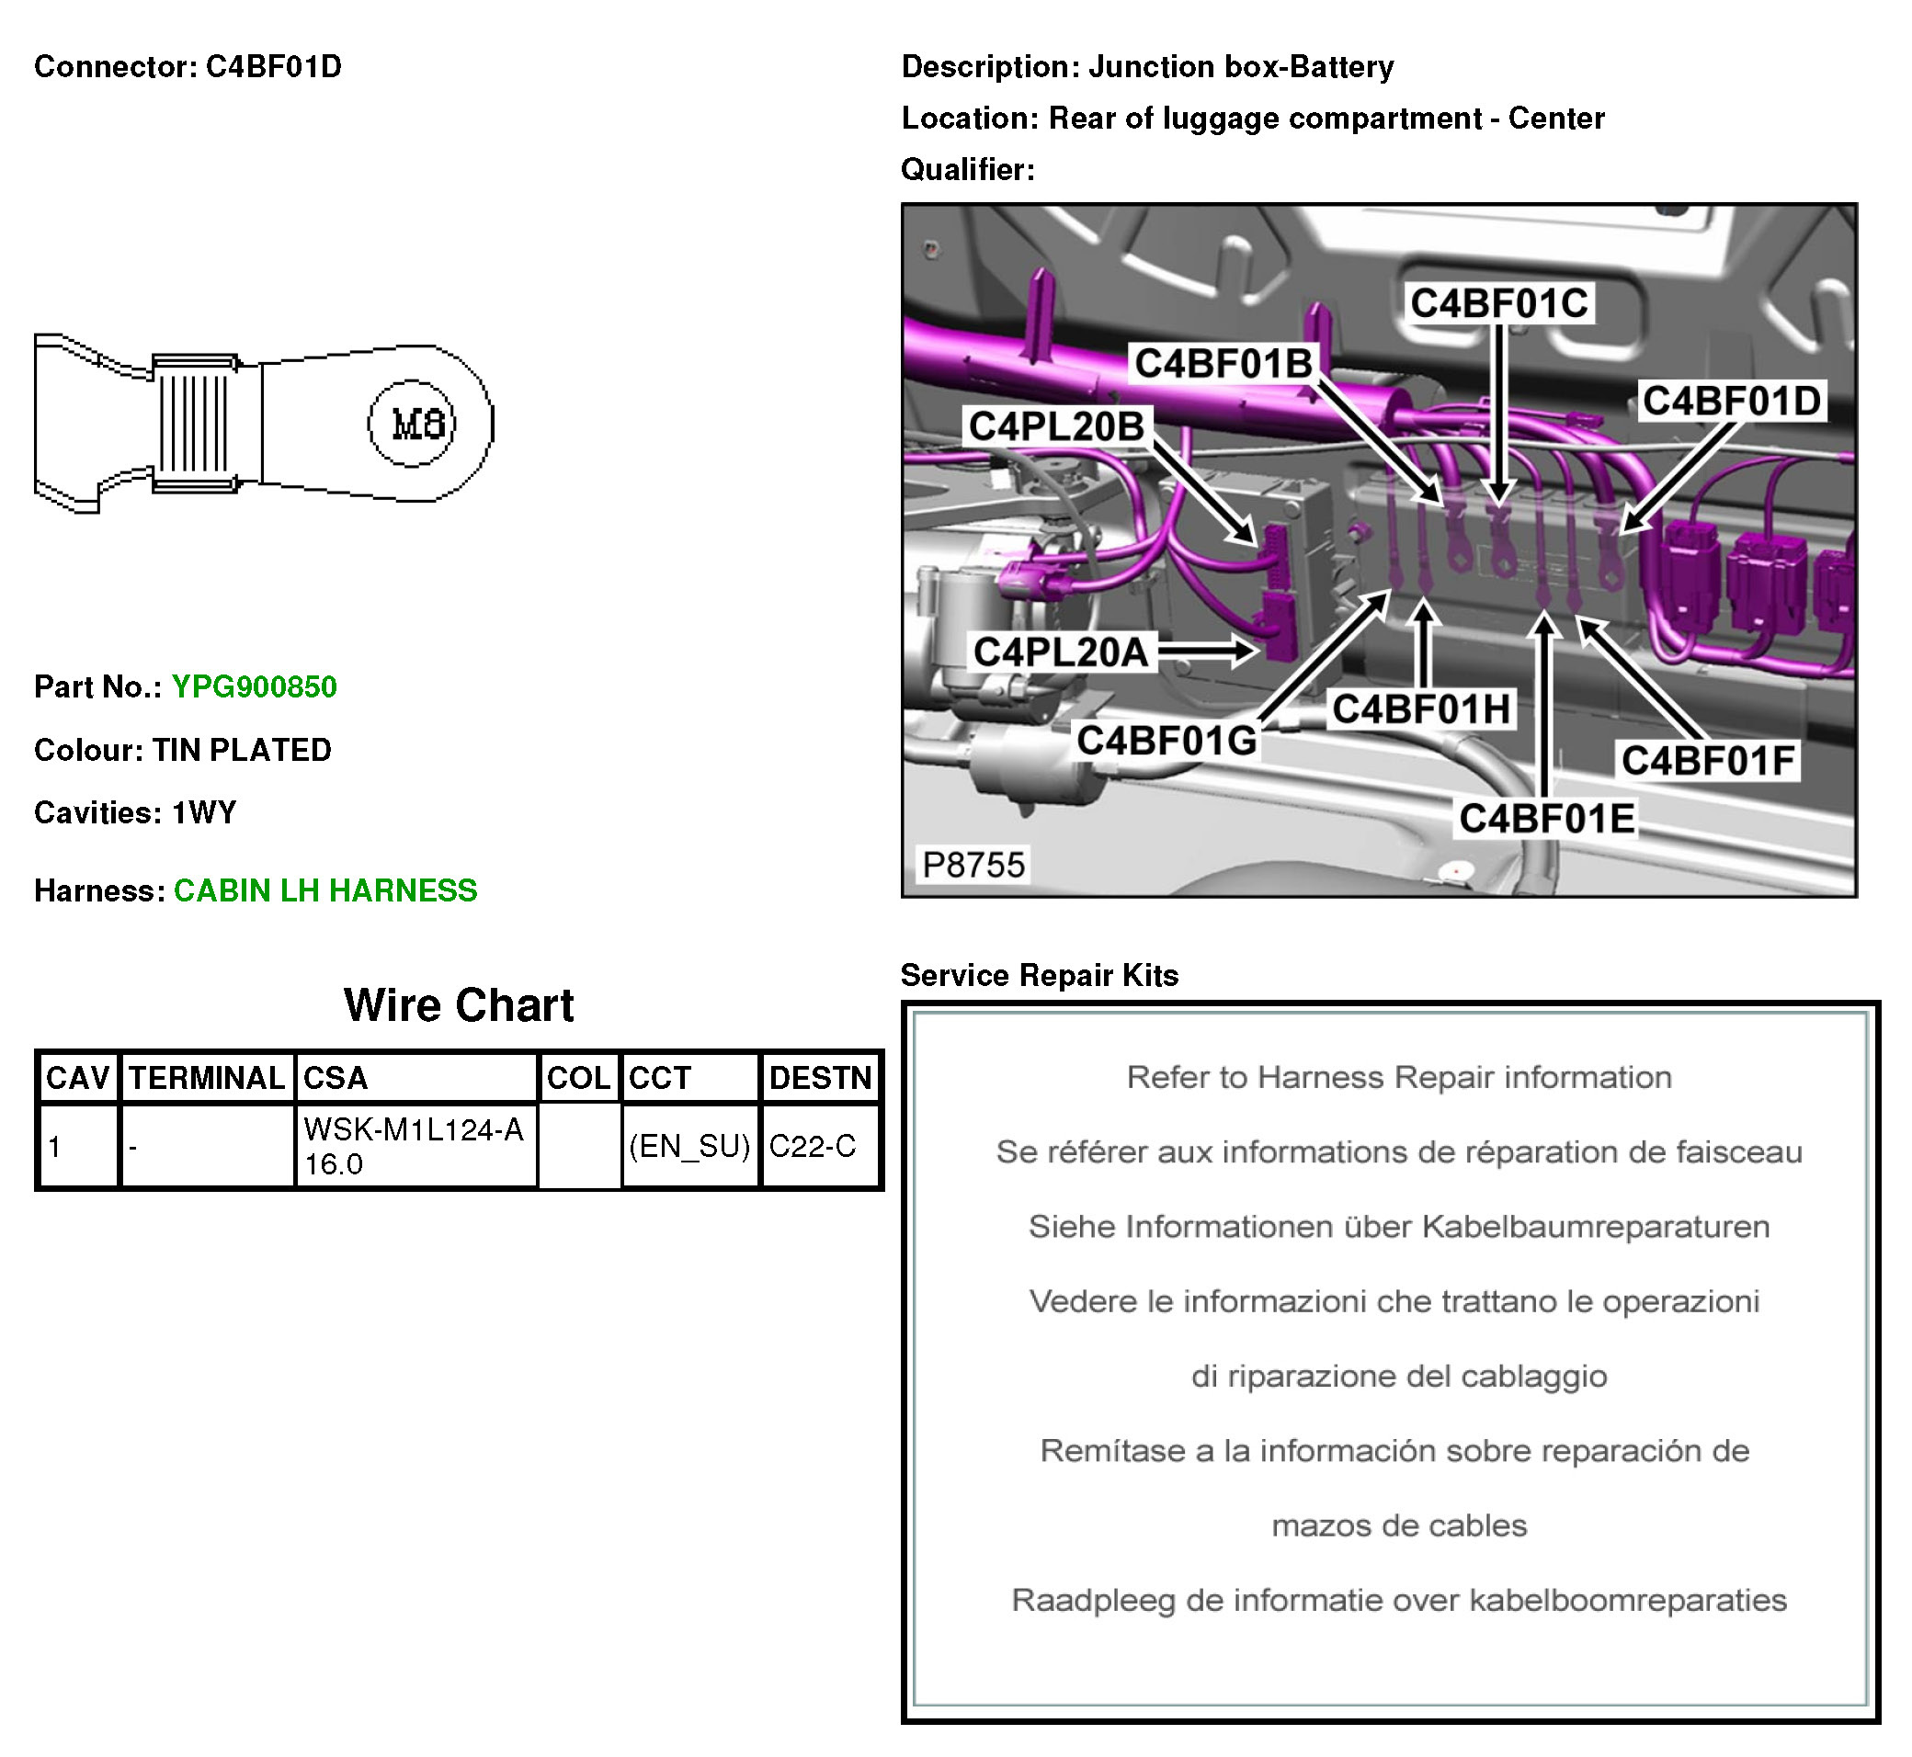Click the Vedere le informazioni line

coord(1394,1302)
